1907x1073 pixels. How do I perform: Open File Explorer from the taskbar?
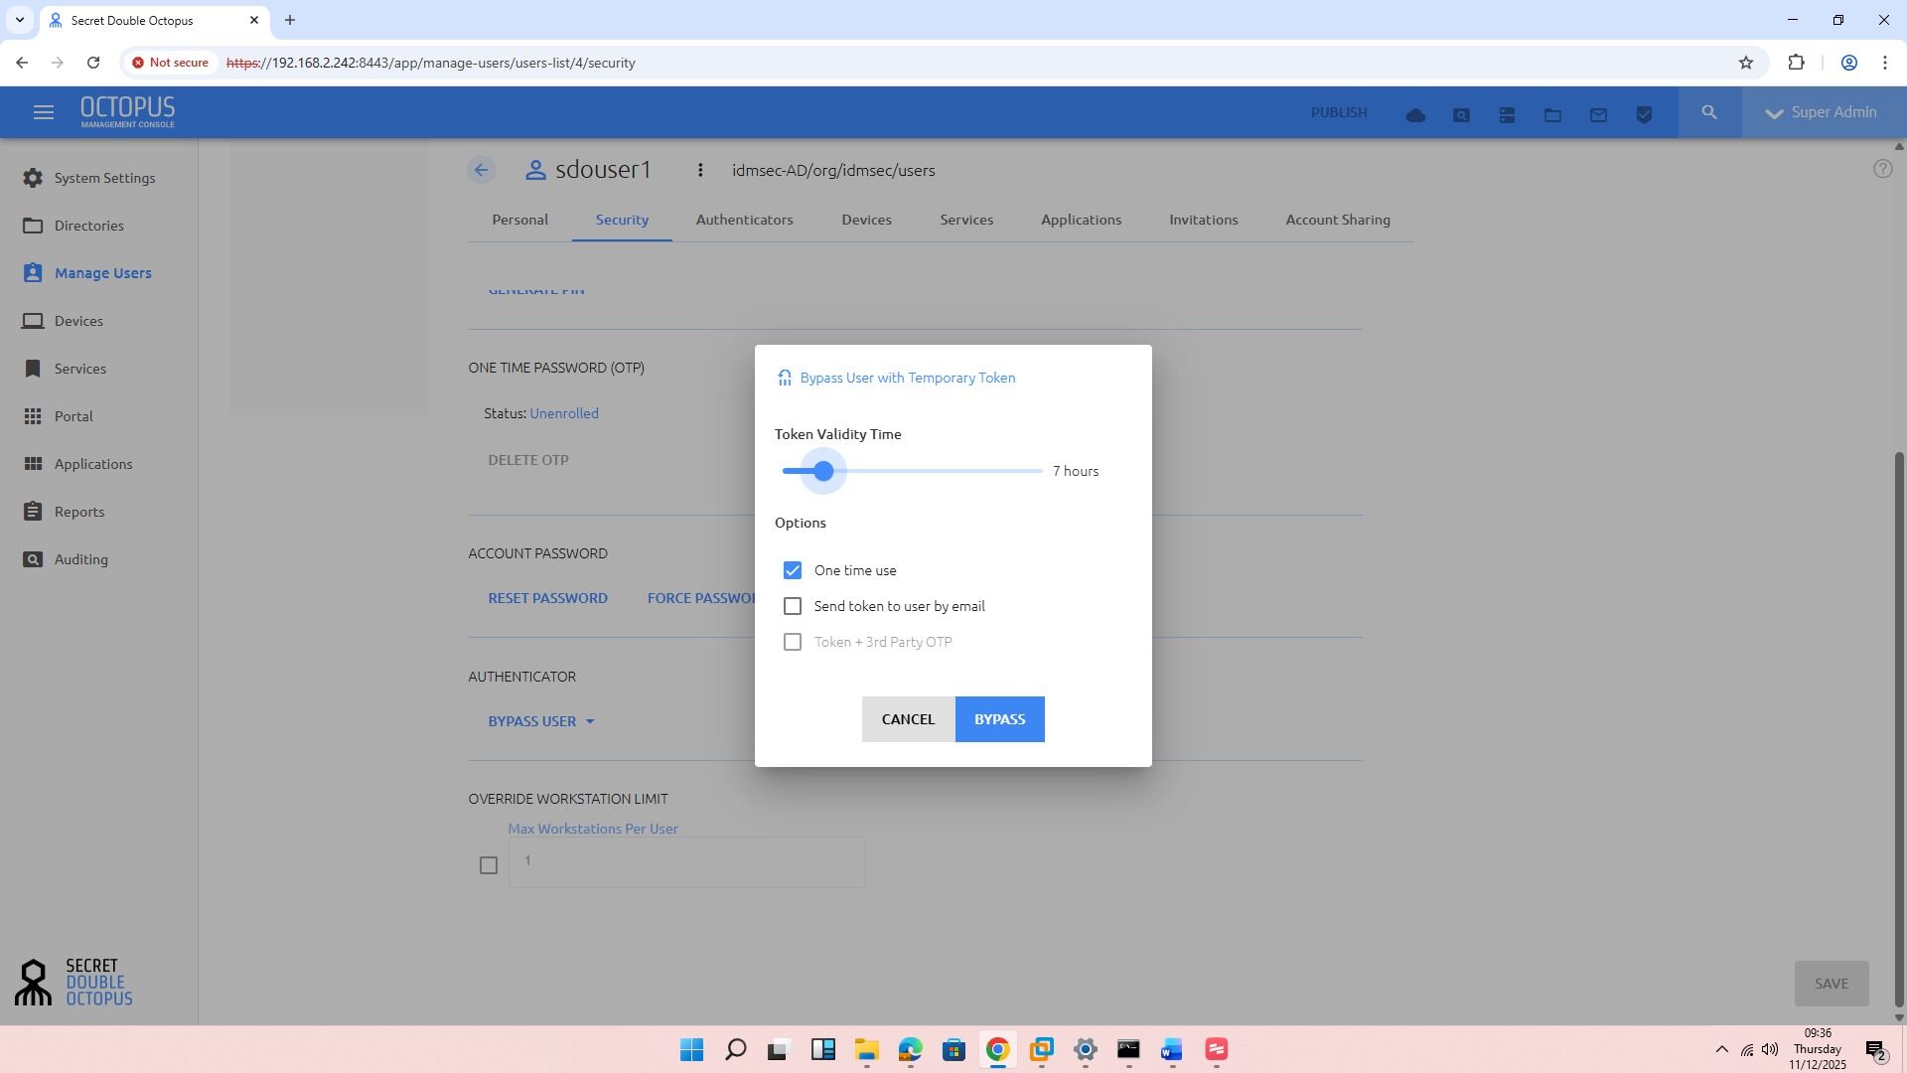(866, 1050)
